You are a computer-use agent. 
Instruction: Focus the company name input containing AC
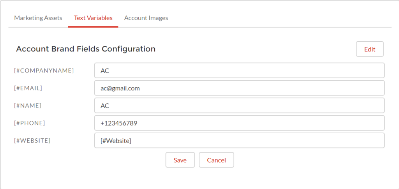[x=239, y=71]
